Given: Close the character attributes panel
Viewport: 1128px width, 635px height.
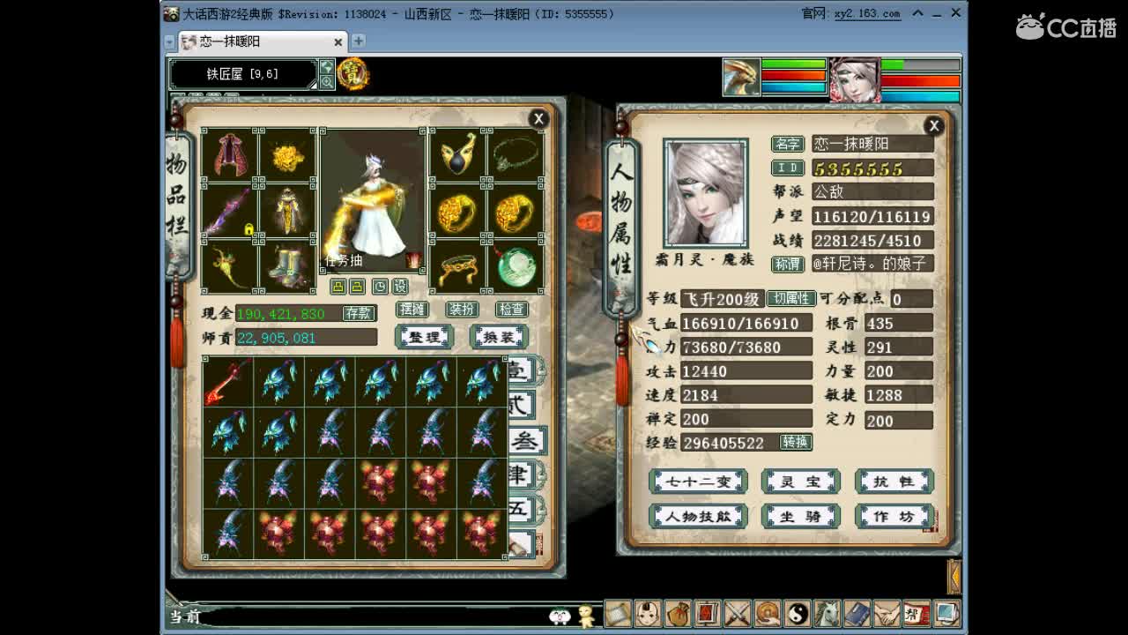Looking at the screenshot, I should (933, 126).
